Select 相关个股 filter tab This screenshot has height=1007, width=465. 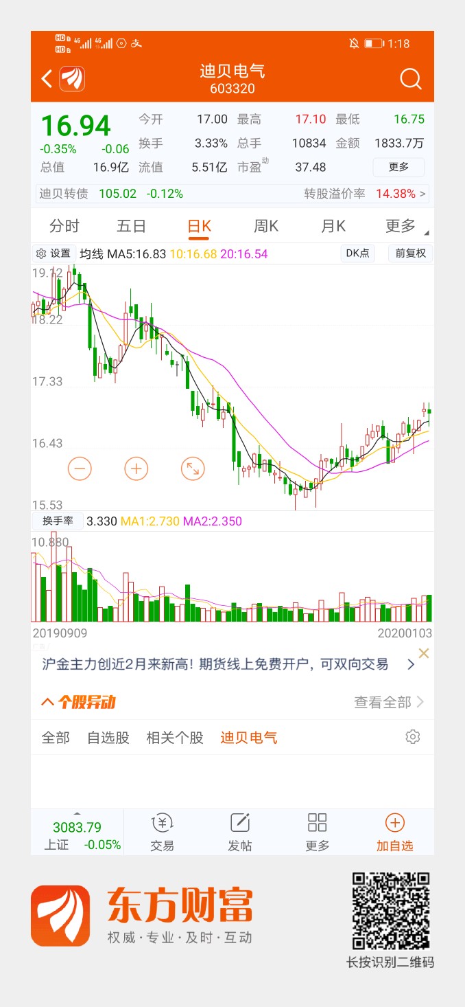[175, 738]
